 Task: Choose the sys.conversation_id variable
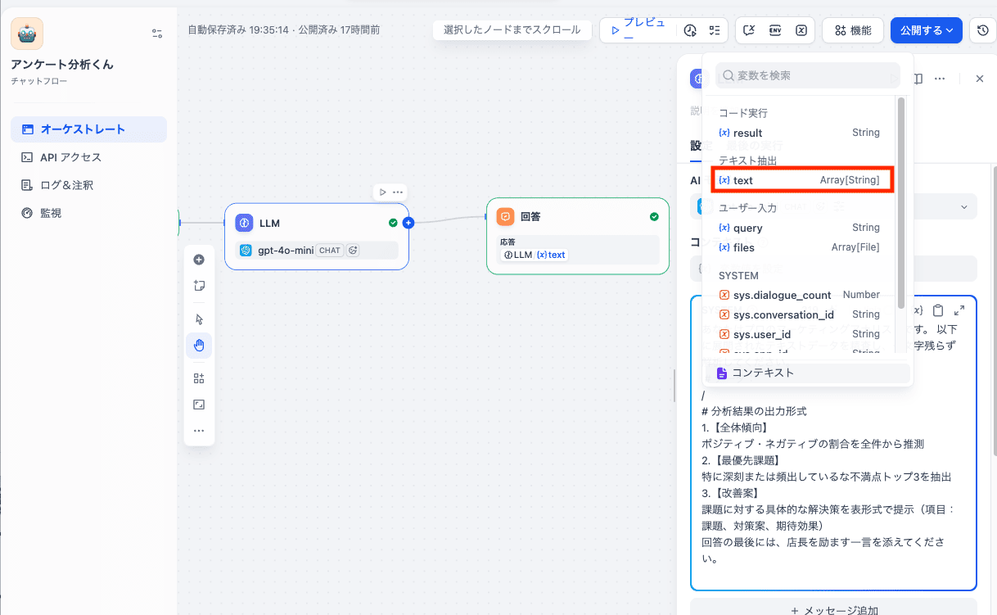click(x=783, y=314)
